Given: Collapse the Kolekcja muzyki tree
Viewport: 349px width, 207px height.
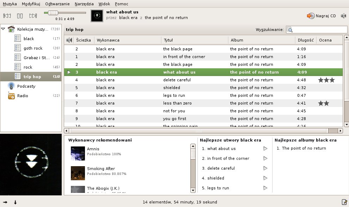Looking at the screenshot, I should click(x=3, y=29).
